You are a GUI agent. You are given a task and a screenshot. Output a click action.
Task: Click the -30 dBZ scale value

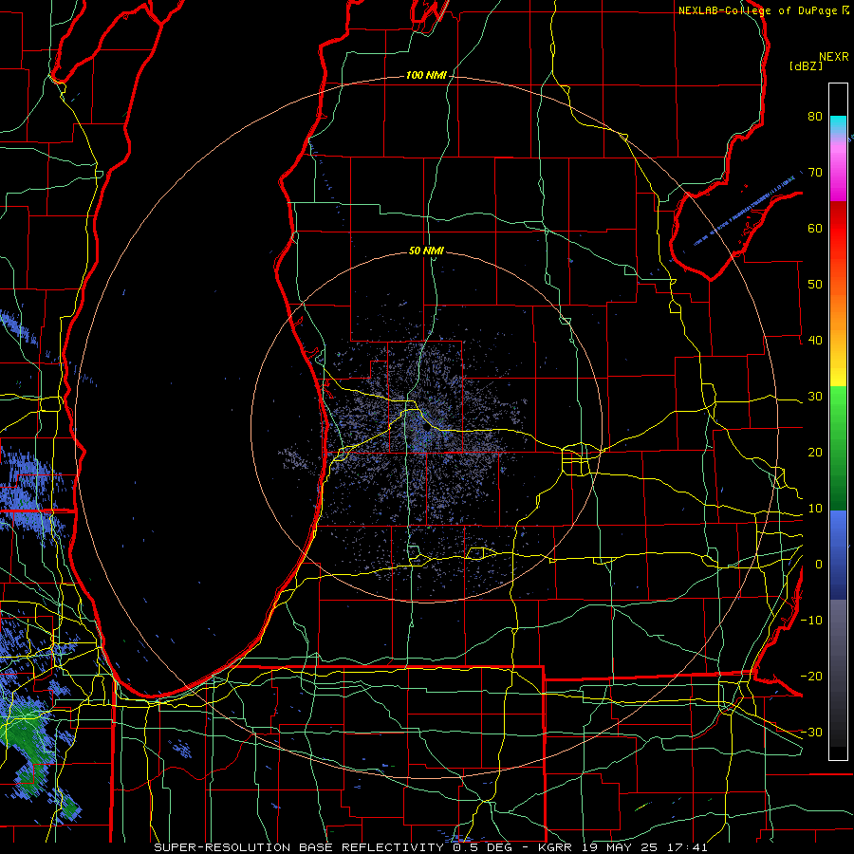(811, 733)
